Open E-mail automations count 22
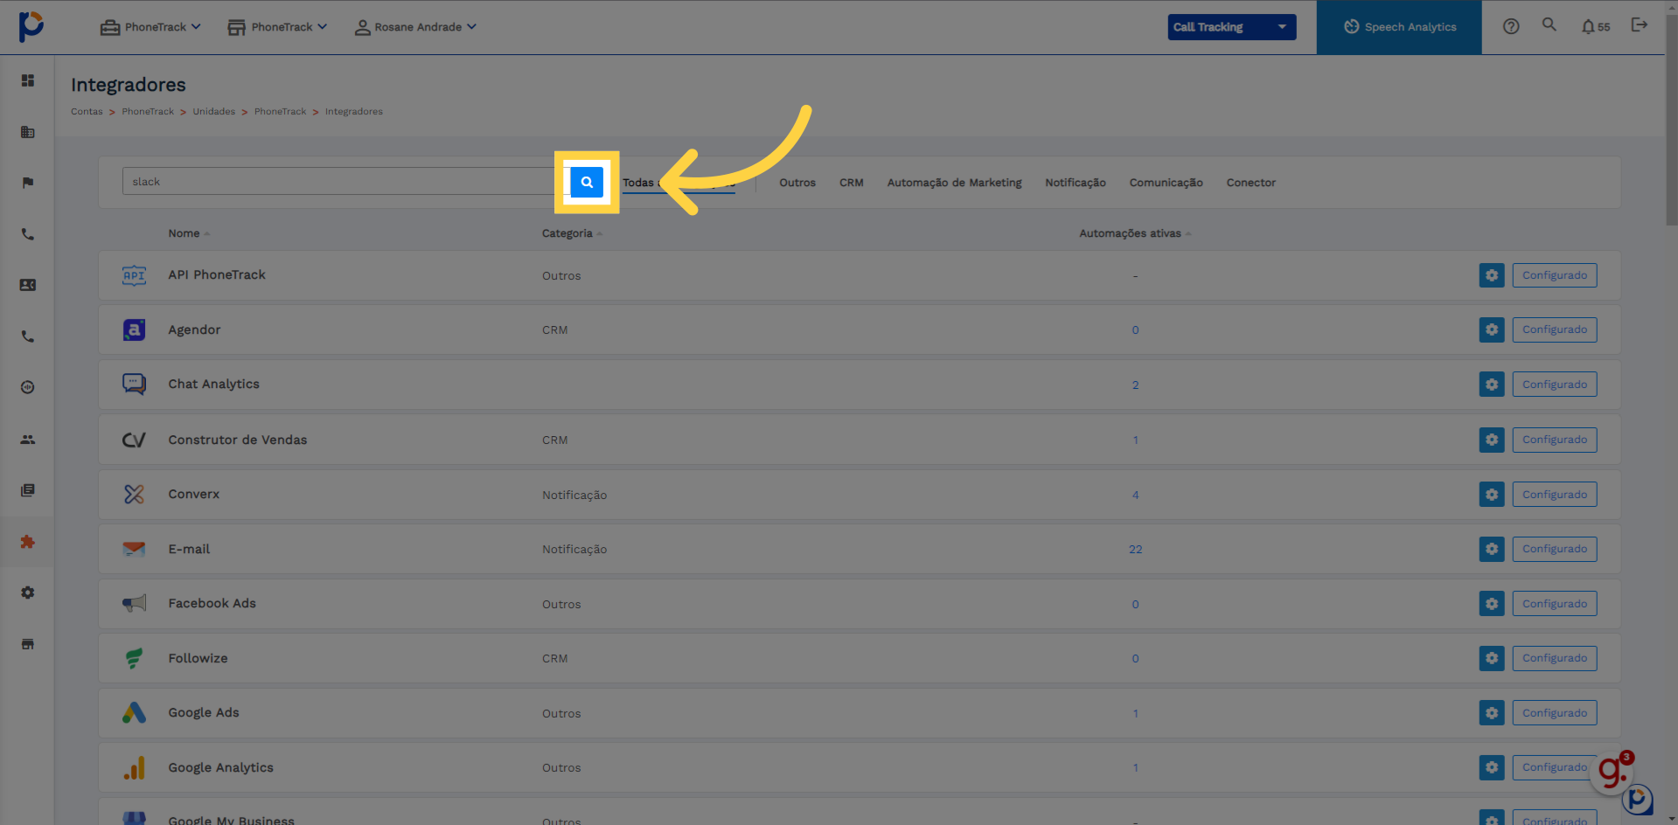The image size is (1678, 825). coord(1135,549)
